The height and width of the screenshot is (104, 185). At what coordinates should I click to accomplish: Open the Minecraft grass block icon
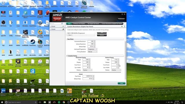84,91
